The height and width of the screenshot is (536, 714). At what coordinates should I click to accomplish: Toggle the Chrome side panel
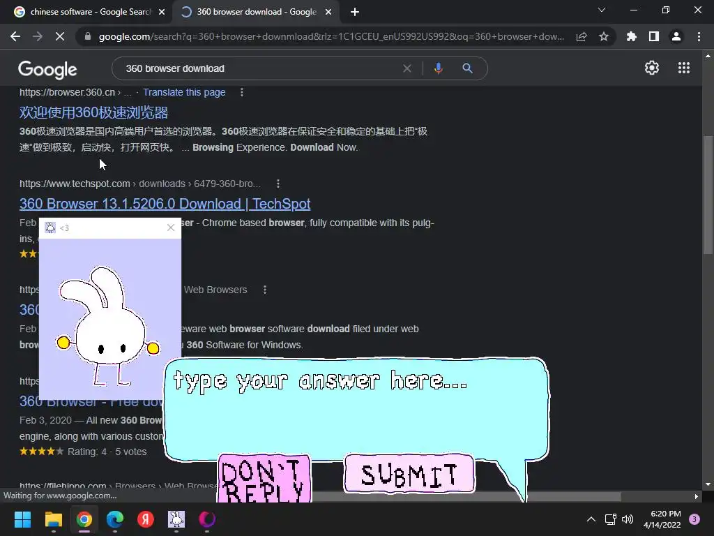[654, 36]
